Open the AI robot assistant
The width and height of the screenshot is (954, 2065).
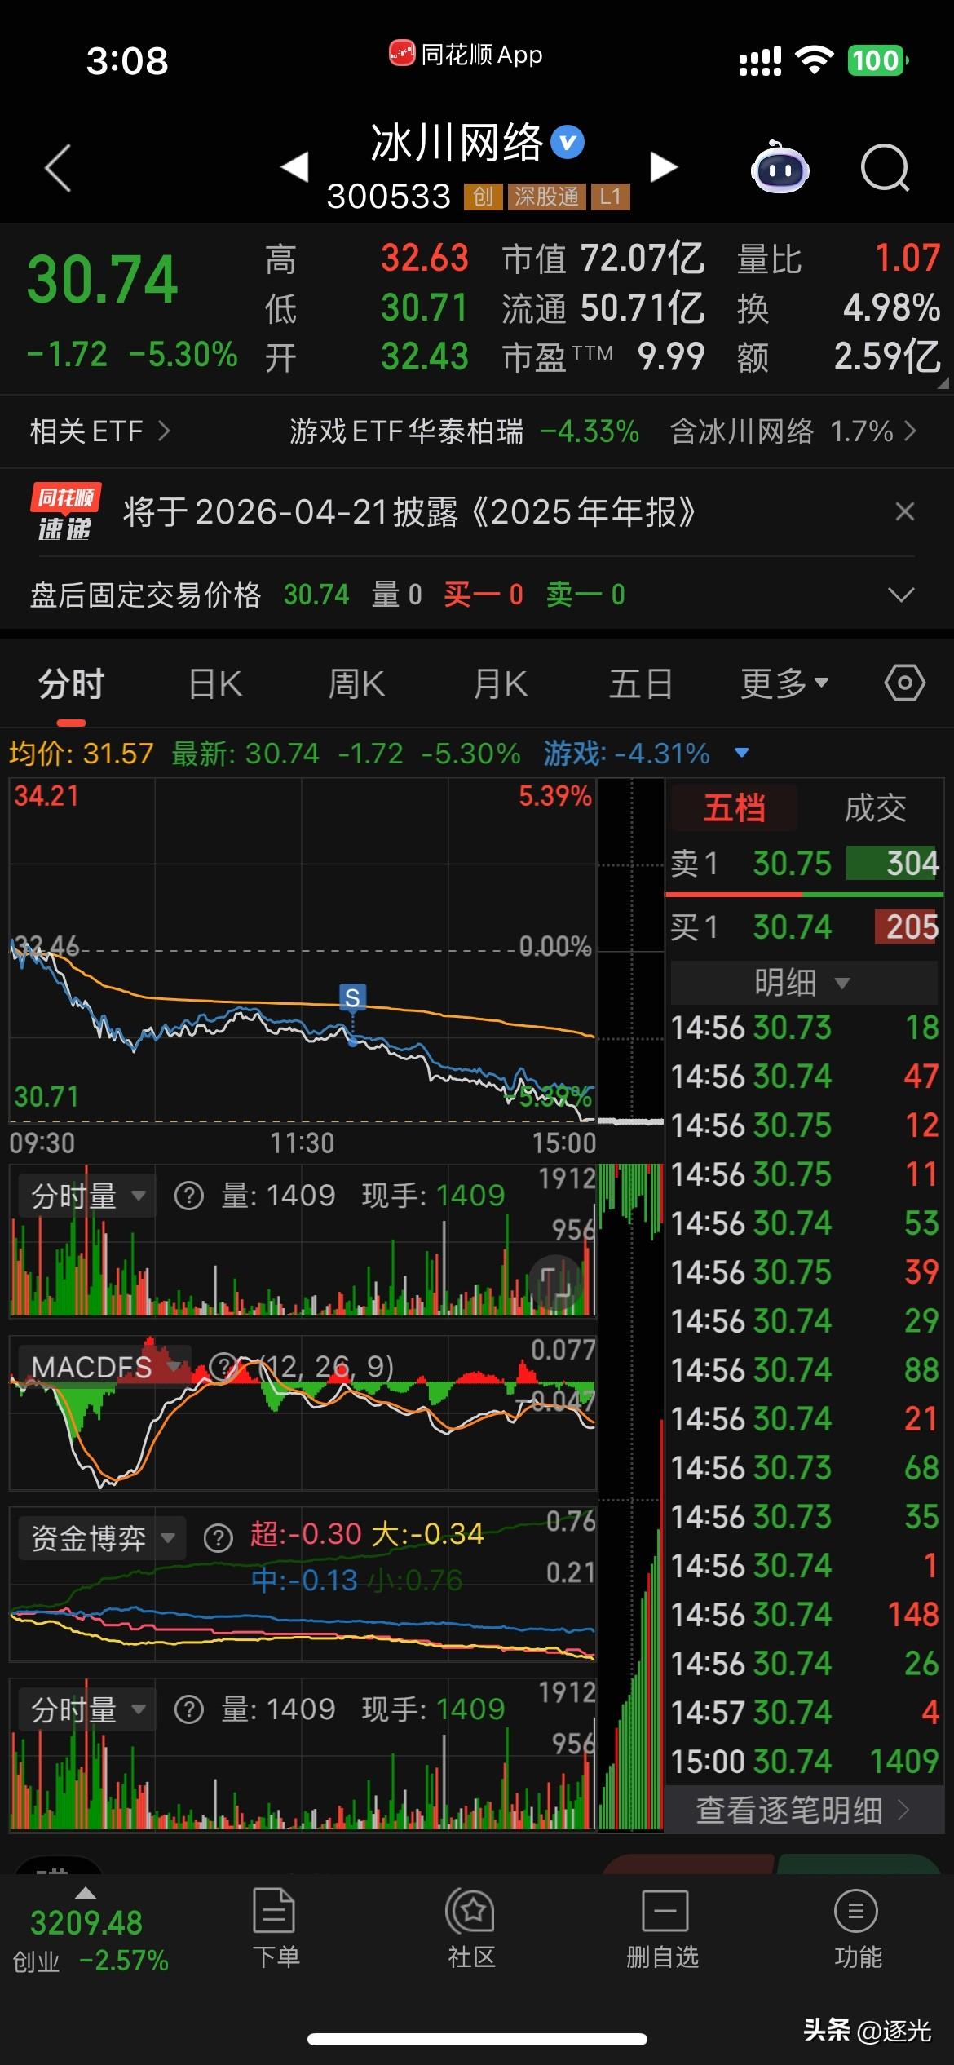(x=780, y=167)
